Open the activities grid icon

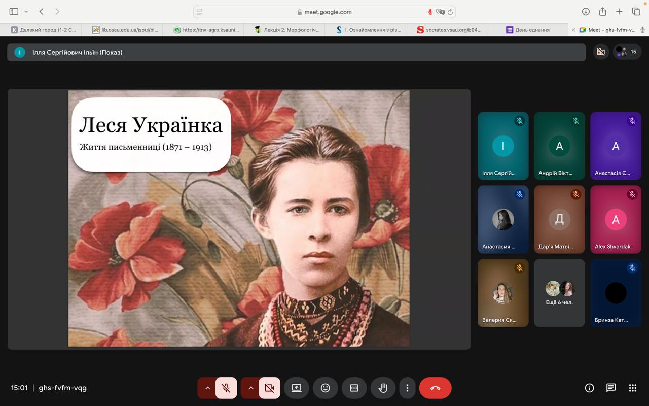[632, 388]
